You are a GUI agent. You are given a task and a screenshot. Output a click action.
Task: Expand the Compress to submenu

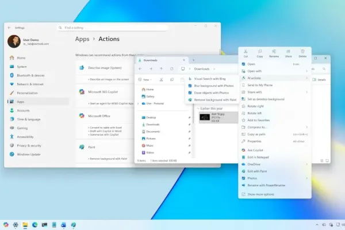click(x=275, y=127)
